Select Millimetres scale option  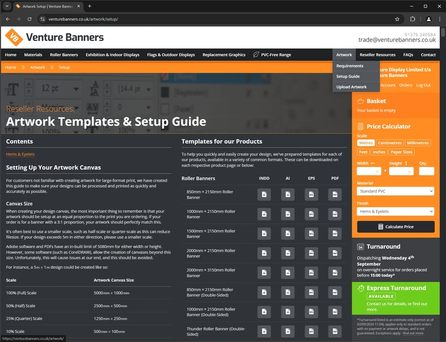[418, 143]
